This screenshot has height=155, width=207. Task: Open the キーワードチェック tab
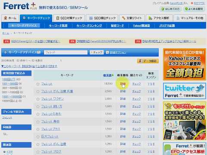click(x=36, y=18)
